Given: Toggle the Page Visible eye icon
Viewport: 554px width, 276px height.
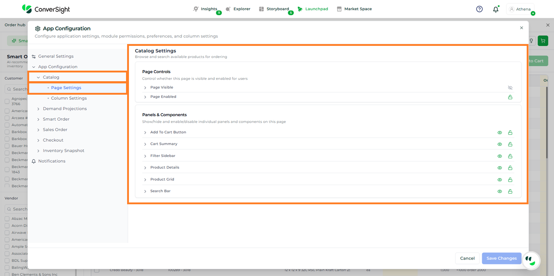Looking at the screenshot, I should click(x=510, y=88).
